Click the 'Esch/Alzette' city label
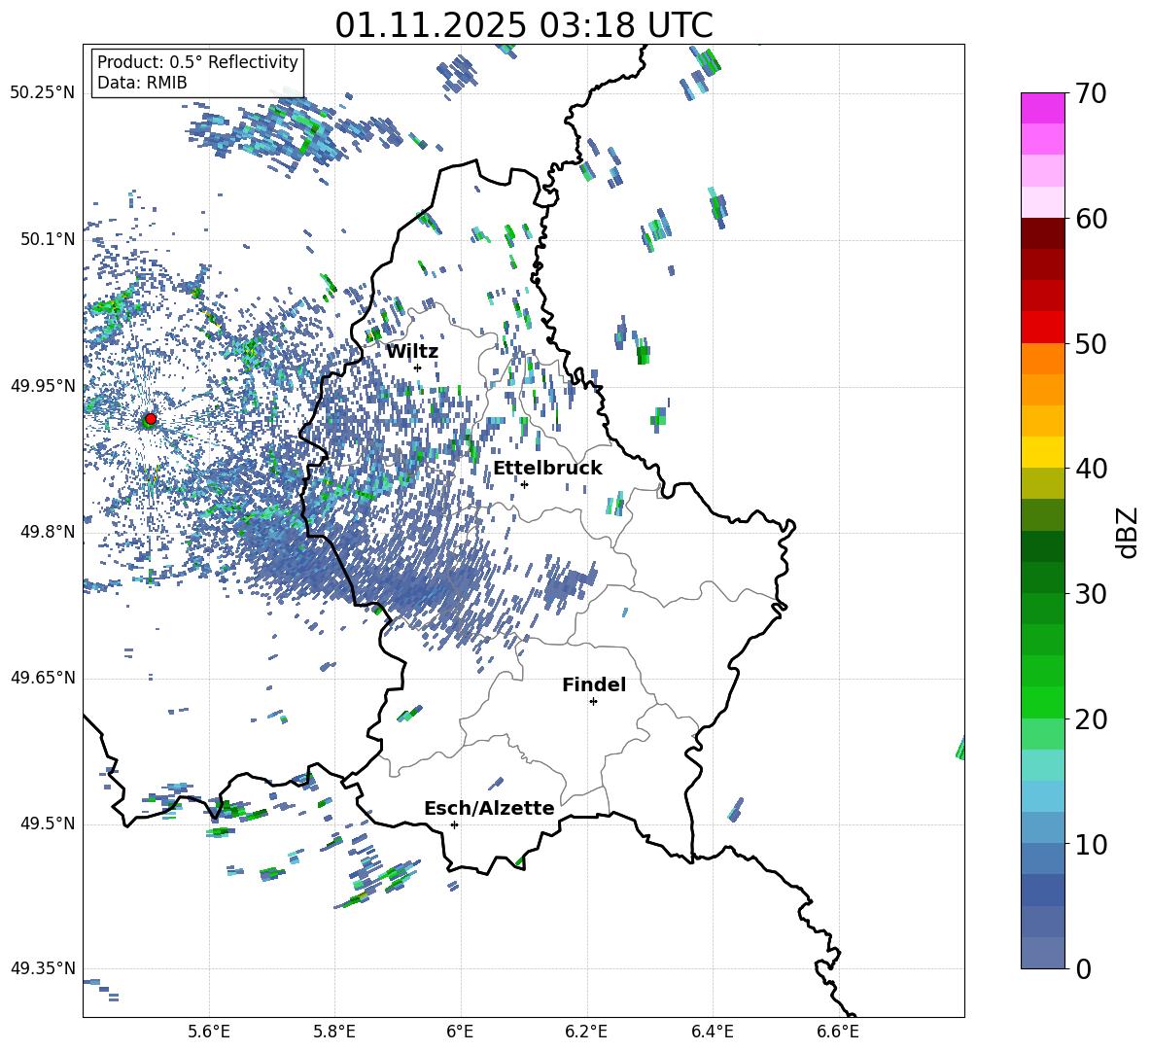 tap(489, 808)
